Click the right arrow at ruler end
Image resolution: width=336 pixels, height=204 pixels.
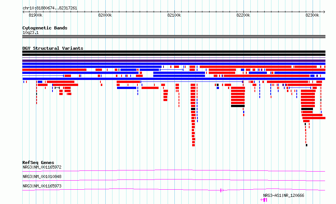pyautogui.click(x=324, y=12)
